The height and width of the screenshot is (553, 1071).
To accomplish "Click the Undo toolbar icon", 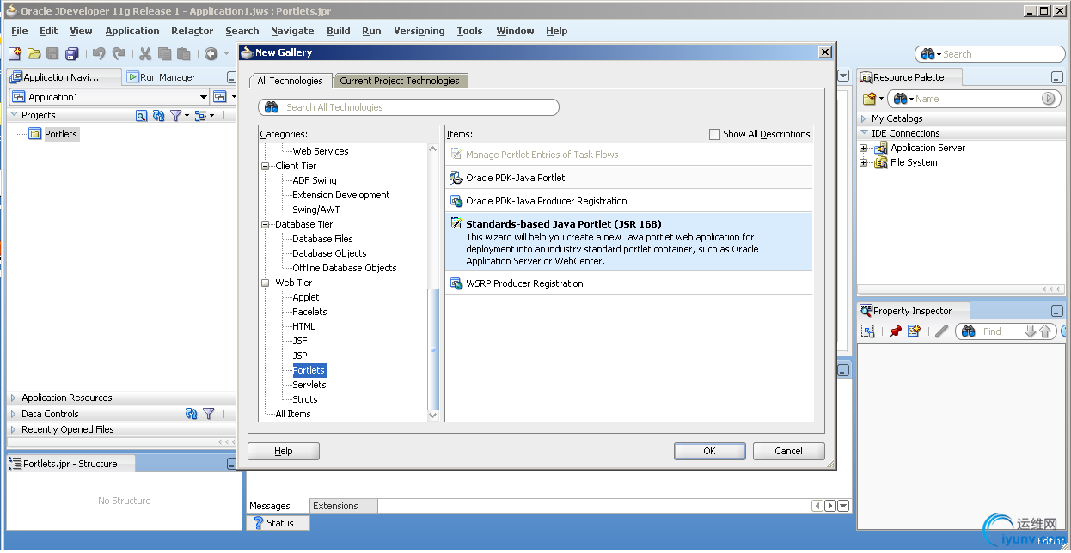I will 99,53.
